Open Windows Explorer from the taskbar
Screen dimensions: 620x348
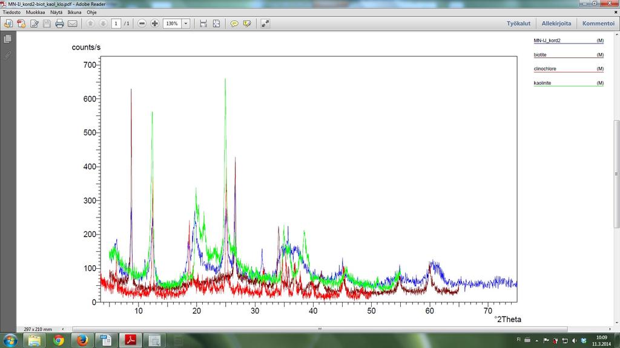(35, 340)
